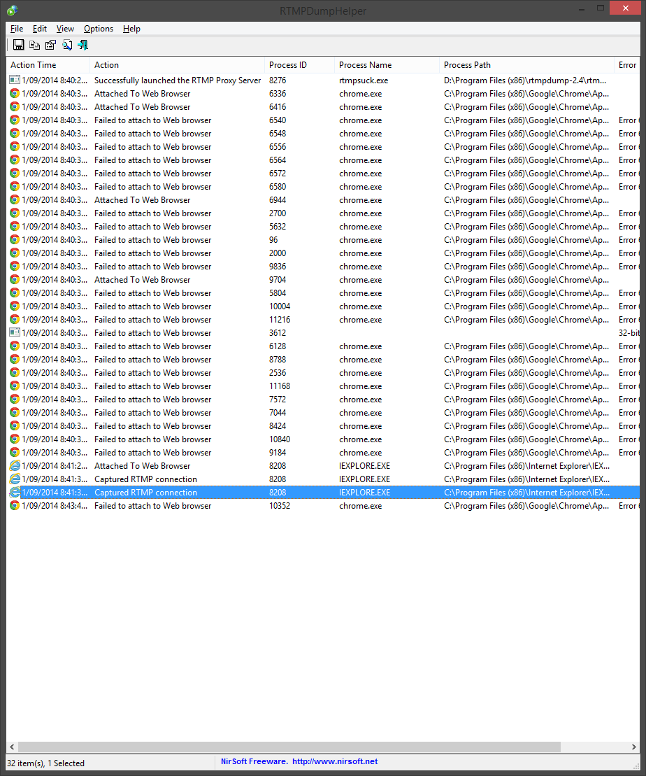The image size is (646, 776).
Task: Select 'Successfully launched the RTMP Proxy Server' row
Action: tap(324, 80)
